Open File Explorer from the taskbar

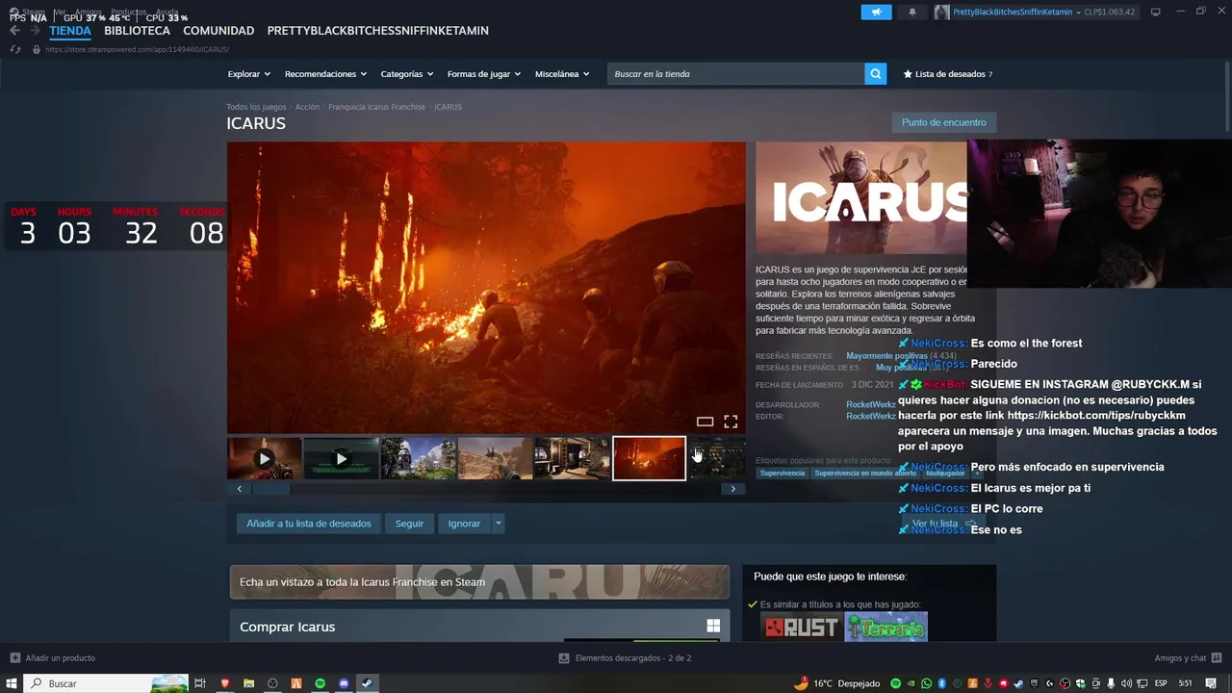[x=248, y=683]
